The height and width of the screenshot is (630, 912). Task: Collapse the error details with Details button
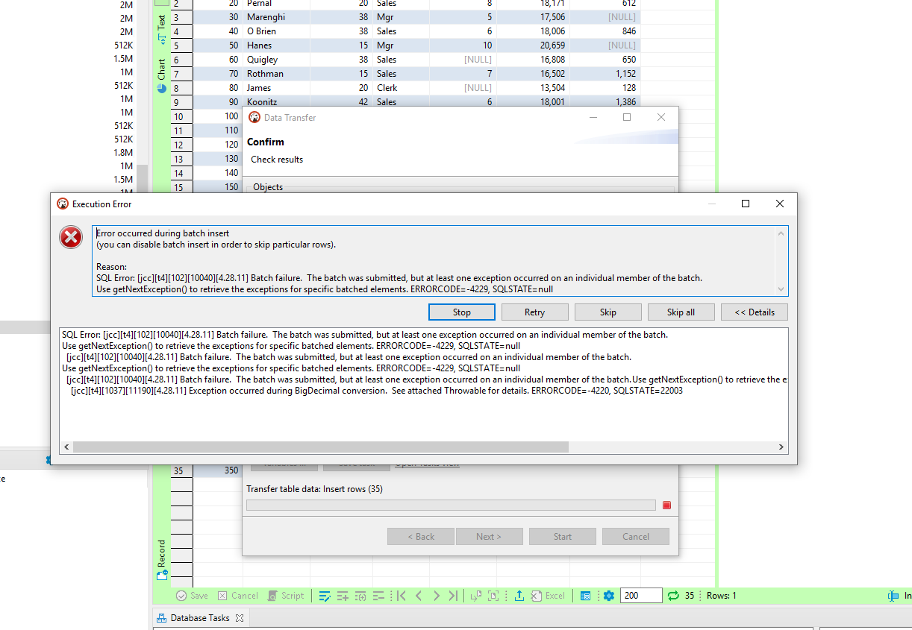[754, 312]
